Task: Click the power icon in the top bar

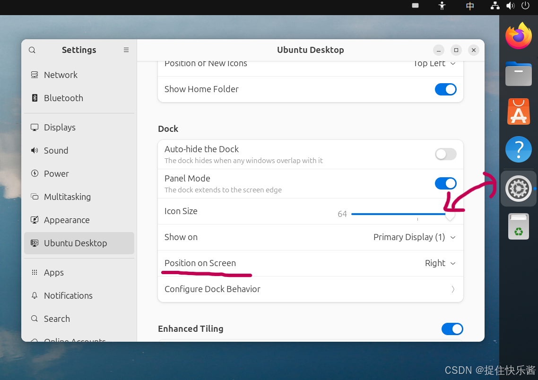Action: coord(525,6)
